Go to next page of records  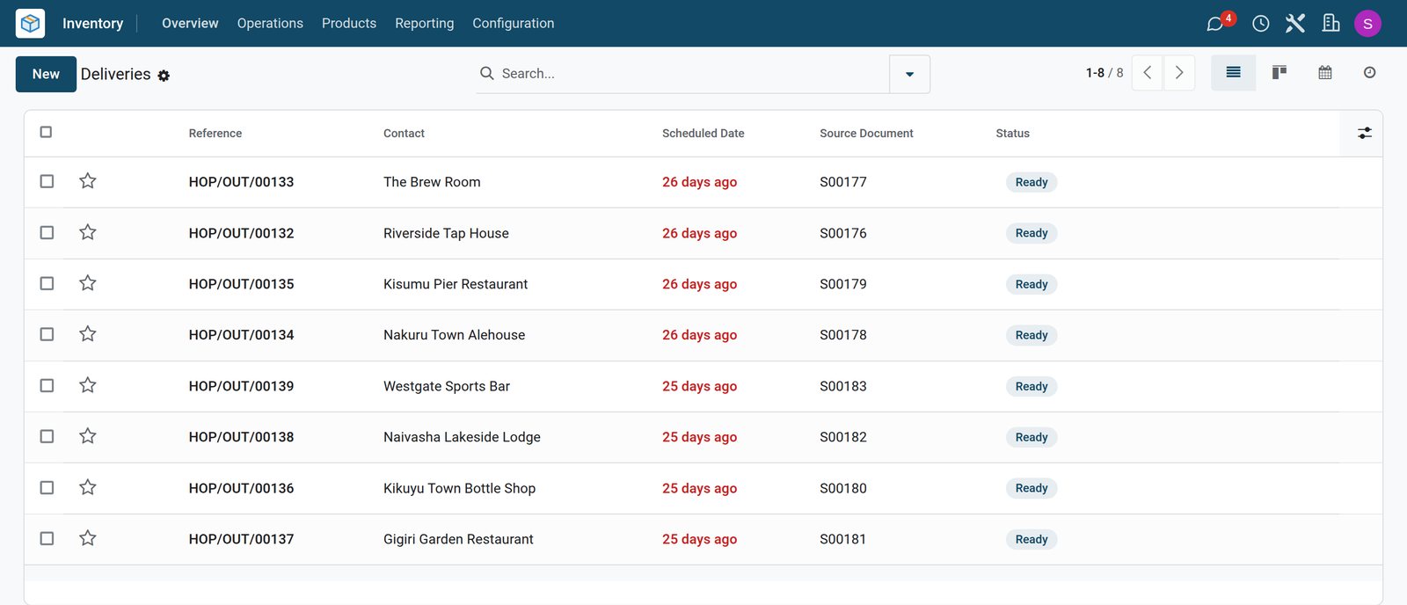click(1179, 73)
